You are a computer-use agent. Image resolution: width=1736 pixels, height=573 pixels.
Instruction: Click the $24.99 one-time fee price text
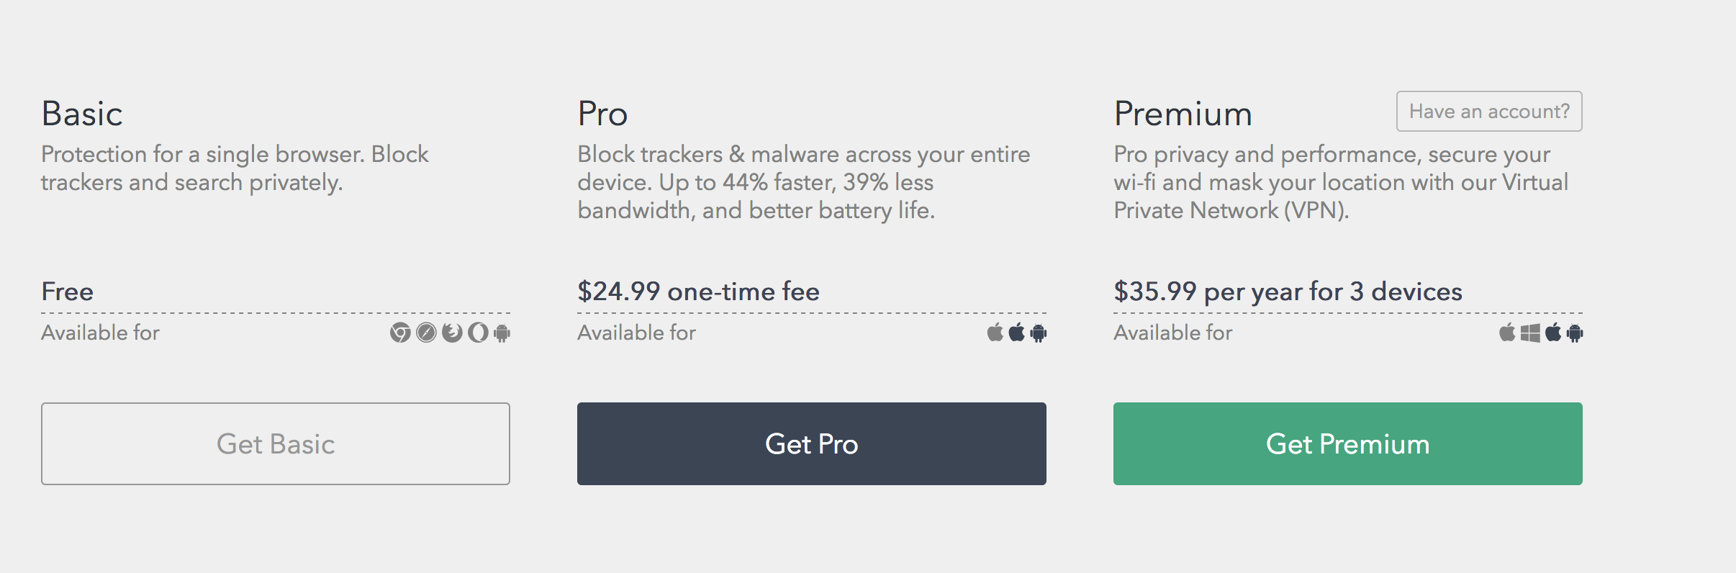tap(698, 292)
